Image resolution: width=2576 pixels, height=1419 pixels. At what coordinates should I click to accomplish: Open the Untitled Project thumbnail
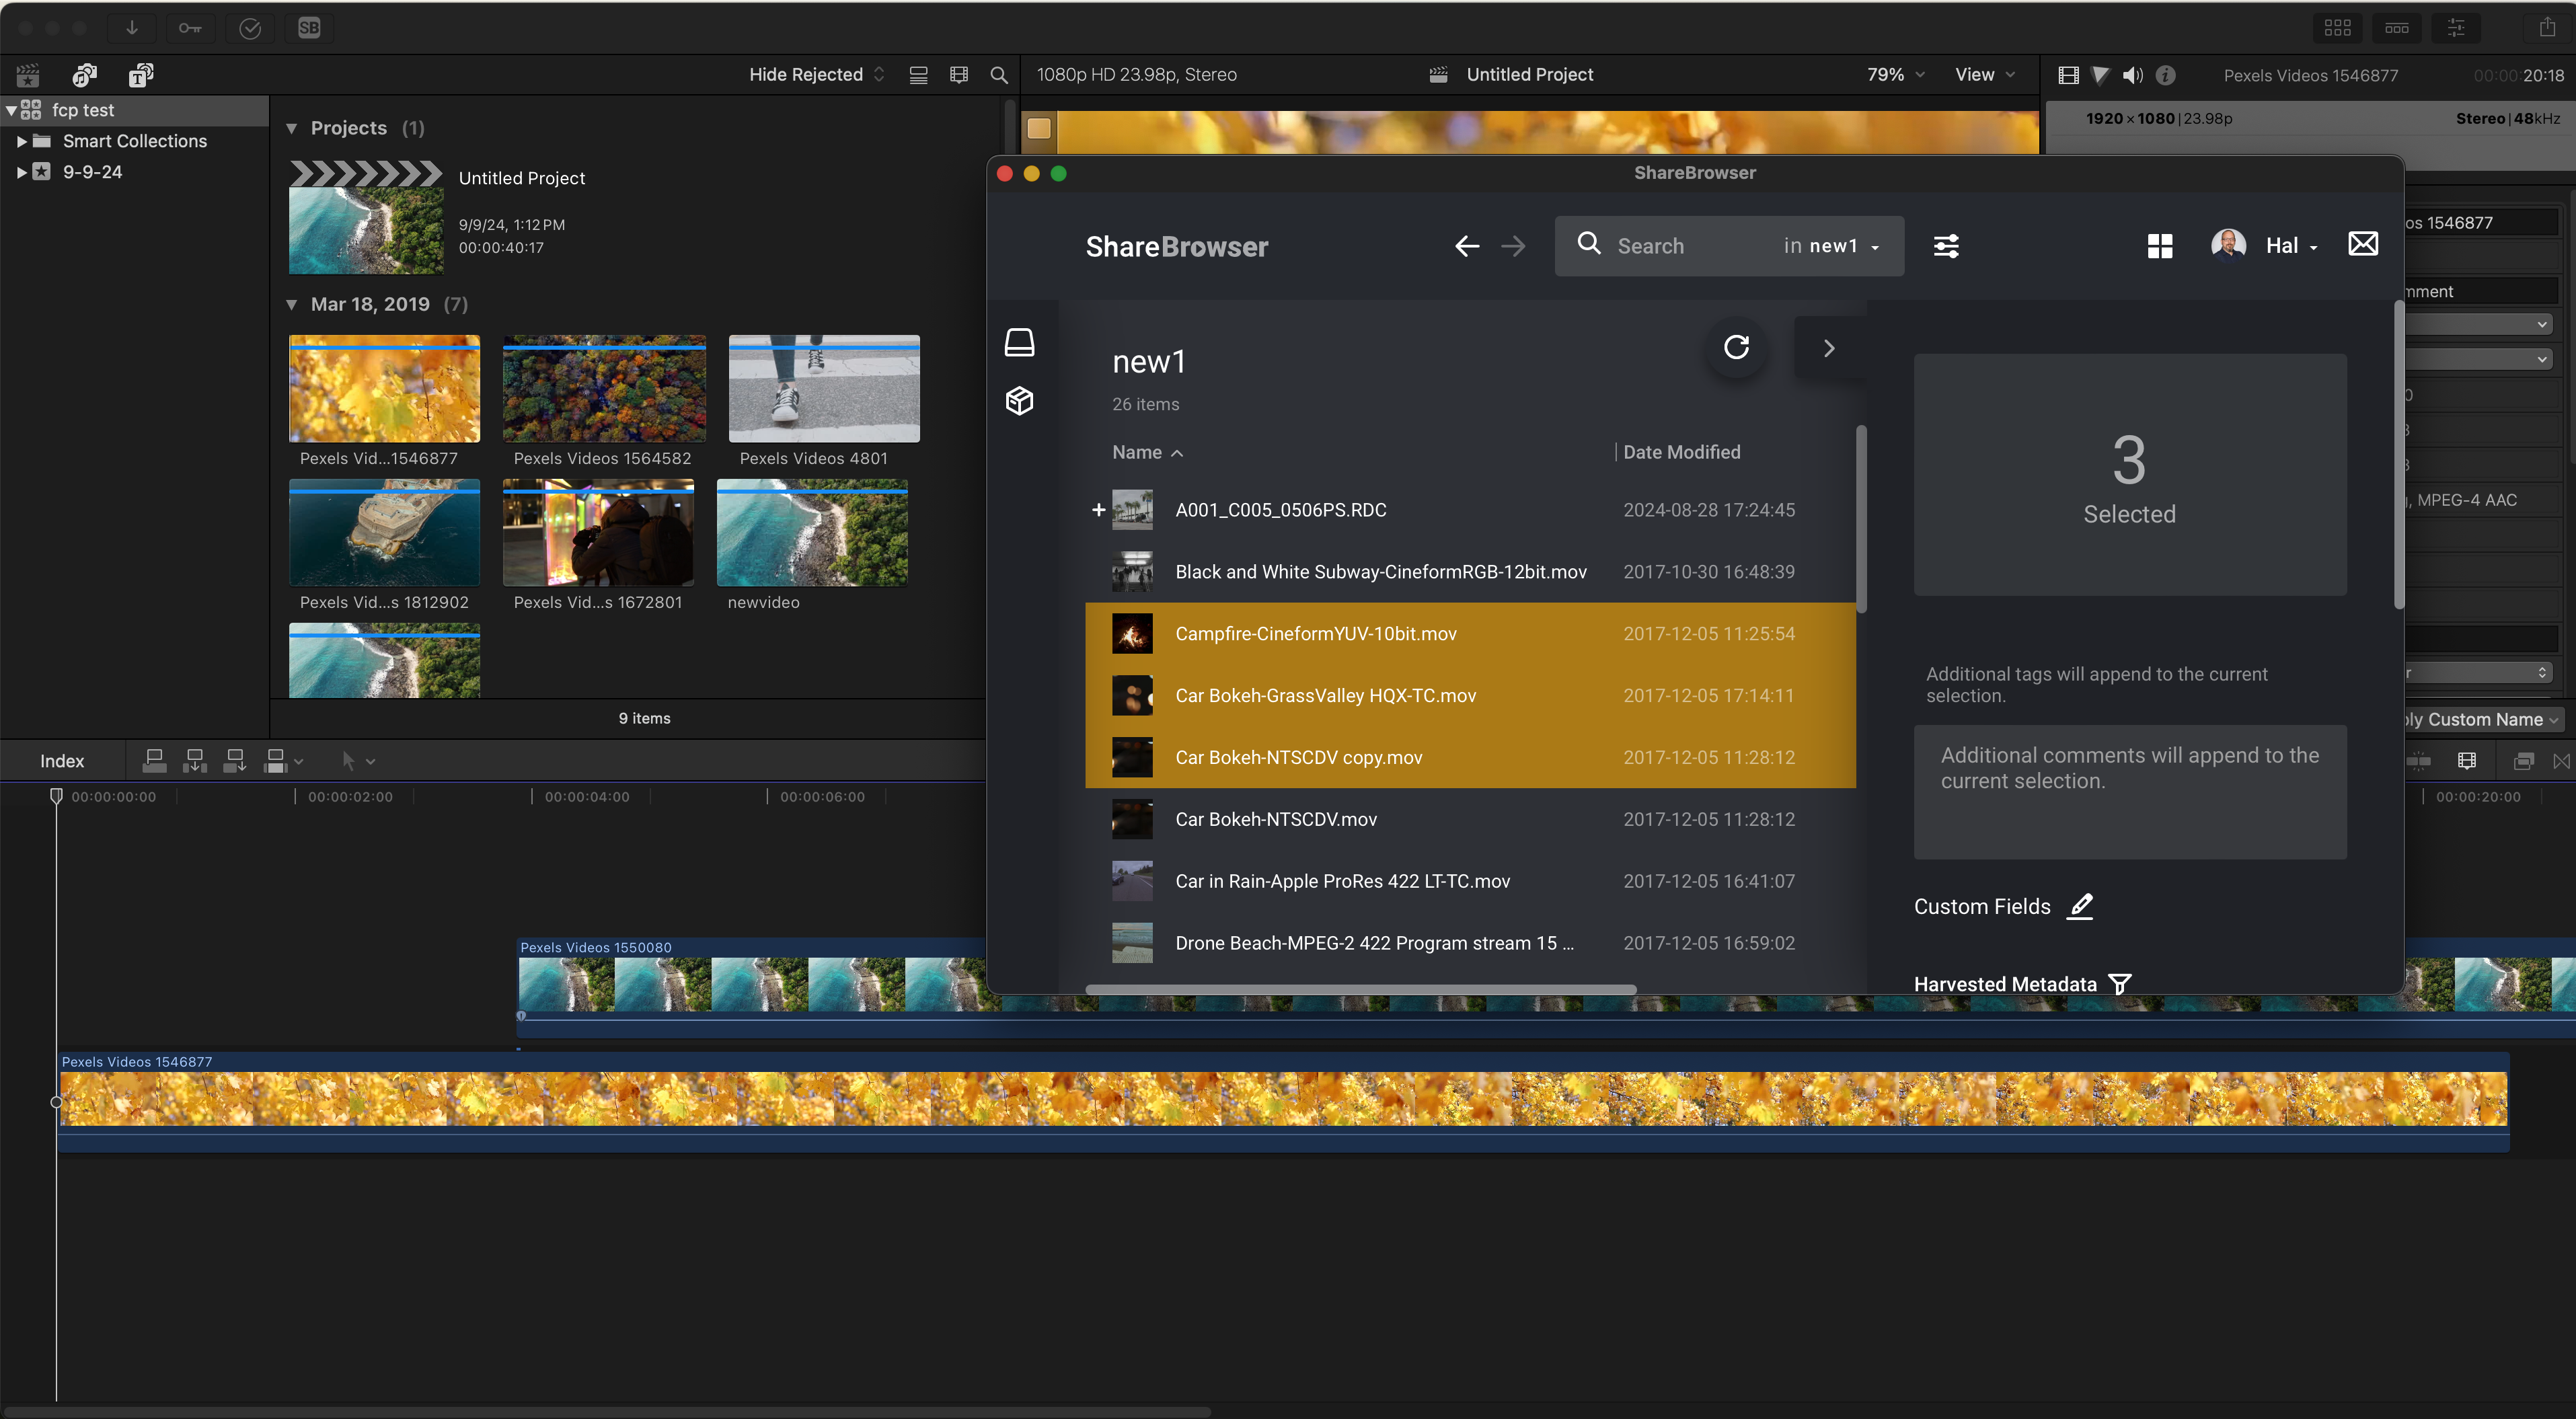pos(366,217)
